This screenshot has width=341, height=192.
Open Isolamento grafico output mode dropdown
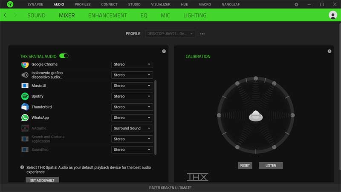click(132, 75)
